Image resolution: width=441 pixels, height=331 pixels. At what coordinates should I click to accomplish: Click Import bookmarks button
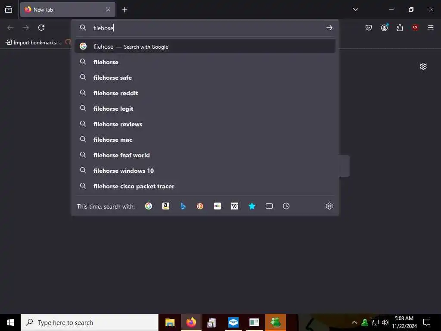[x=33, y=43]
